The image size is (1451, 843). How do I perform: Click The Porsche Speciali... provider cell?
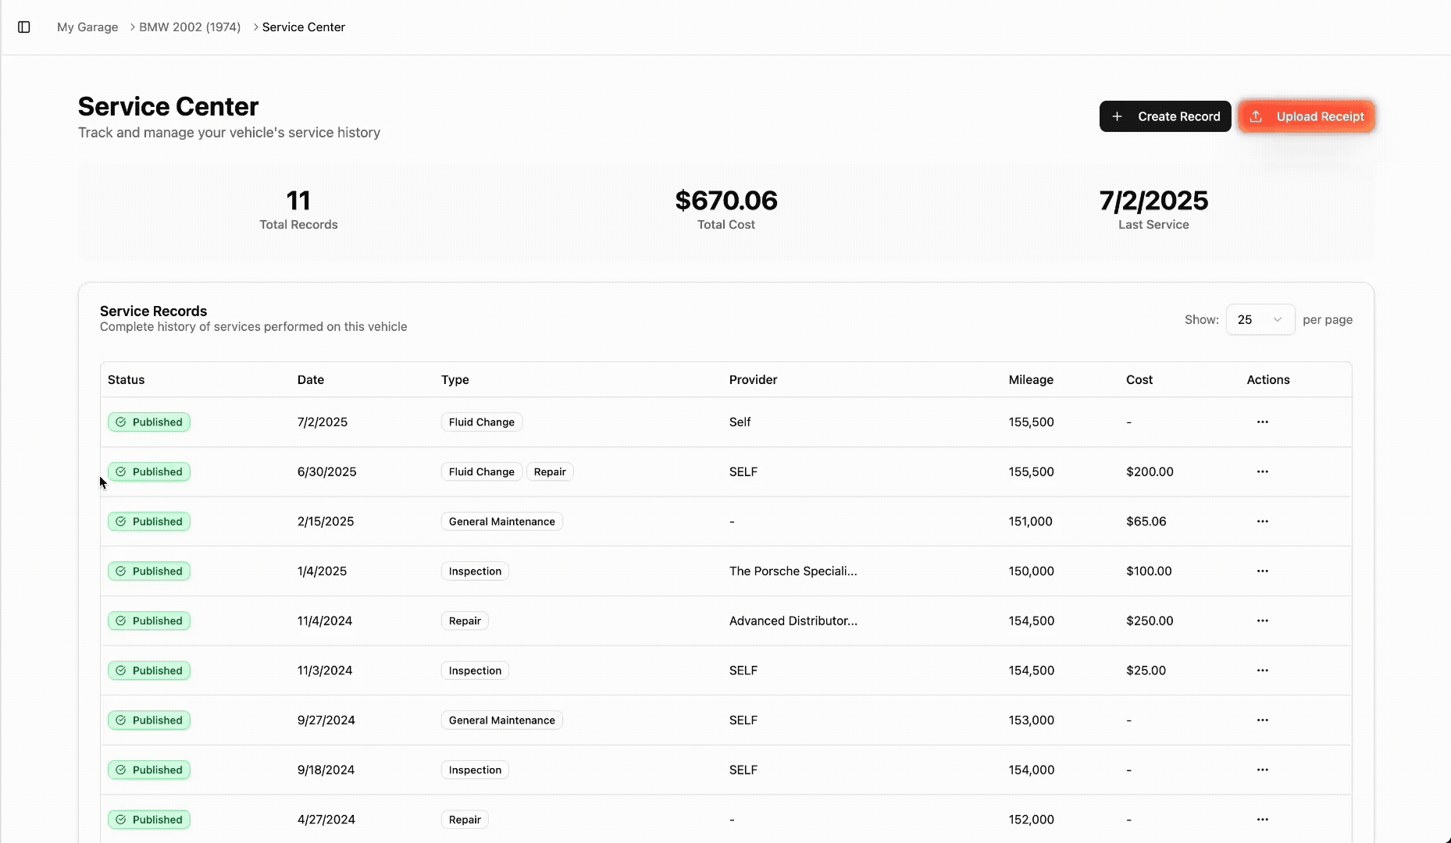click(x=793, y=571)
